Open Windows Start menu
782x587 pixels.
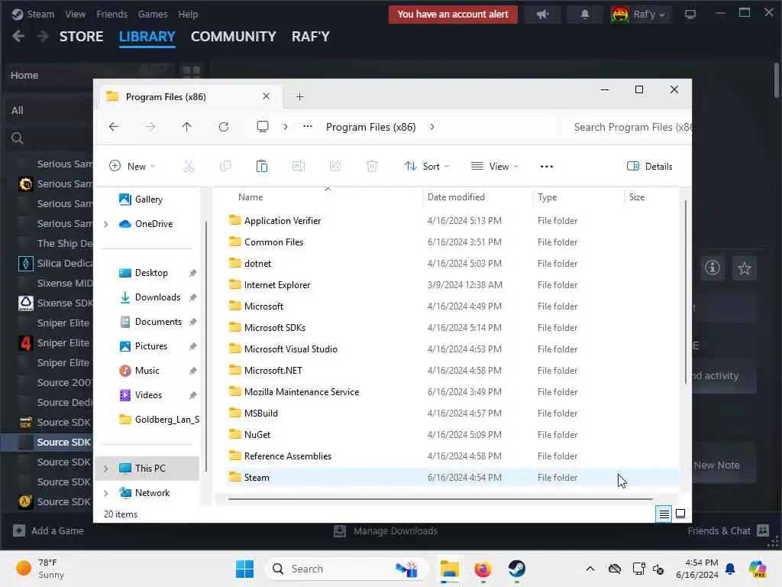tap(245, 569)
